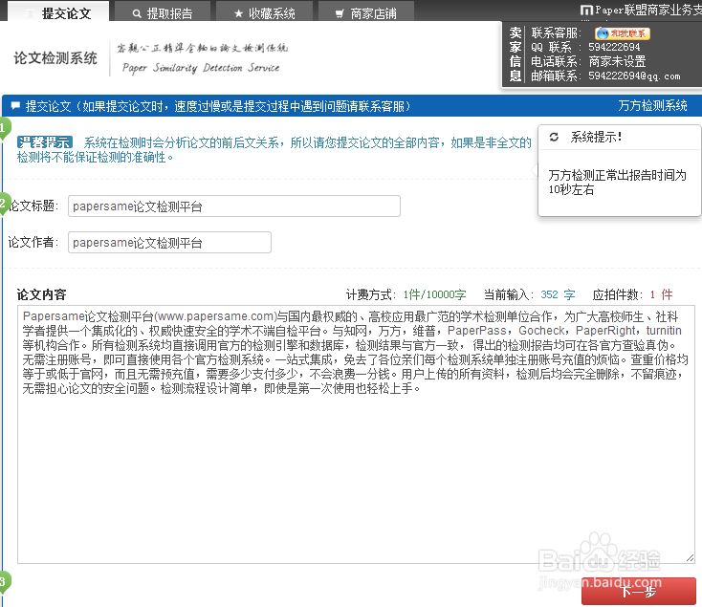Click the email address 594222694@qq.com
Image resolution: width=702 pixels, height=607 pixels.
click(x=634, y=76)
